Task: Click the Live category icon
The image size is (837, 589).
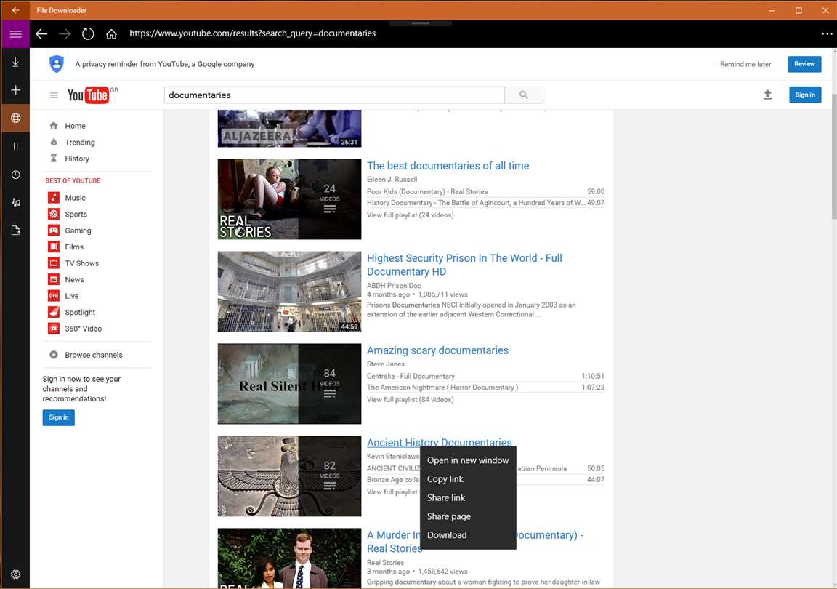Action: [x=54, y=295]
